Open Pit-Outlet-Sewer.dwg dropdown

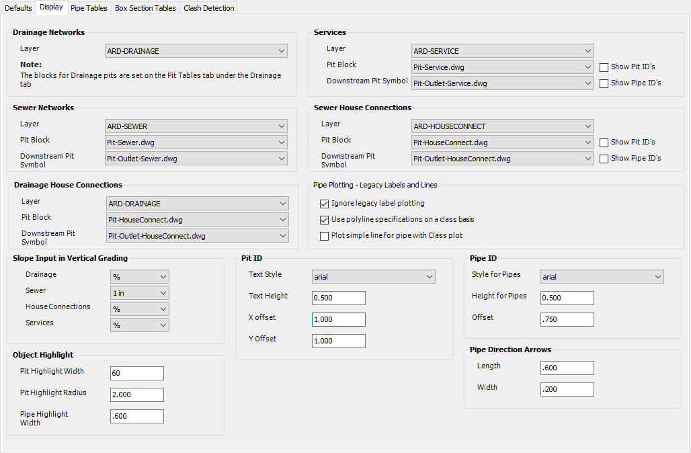[x=196, y=159]
